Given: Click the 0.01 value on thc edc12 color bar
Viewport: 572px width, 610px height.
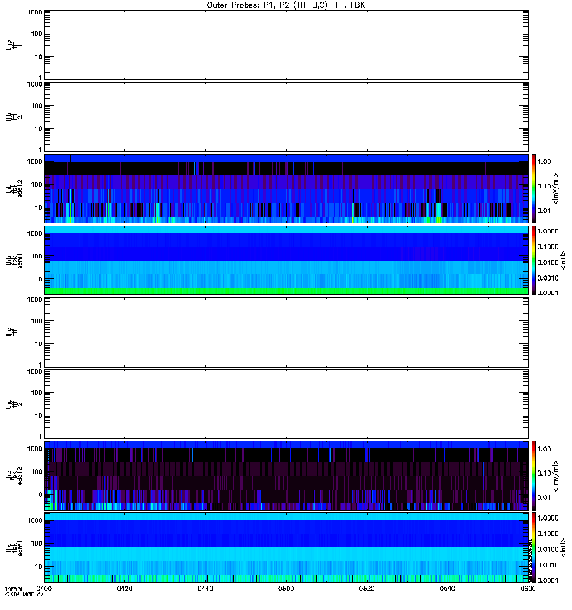Looking at the screenshot, I should click(x=544, y=498).
